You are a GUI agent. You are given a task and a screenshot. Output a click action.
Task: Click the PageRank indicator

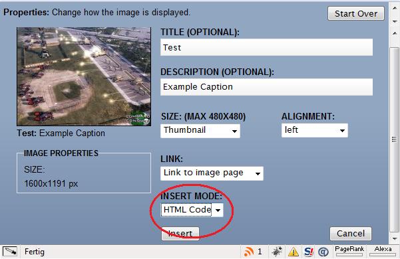tap(349, 252)
